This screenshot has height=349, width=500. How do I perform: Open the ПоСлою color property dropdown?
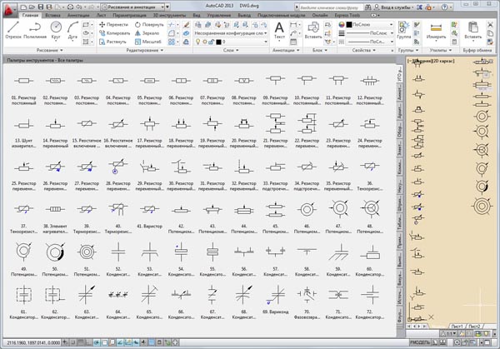[367, 24]
